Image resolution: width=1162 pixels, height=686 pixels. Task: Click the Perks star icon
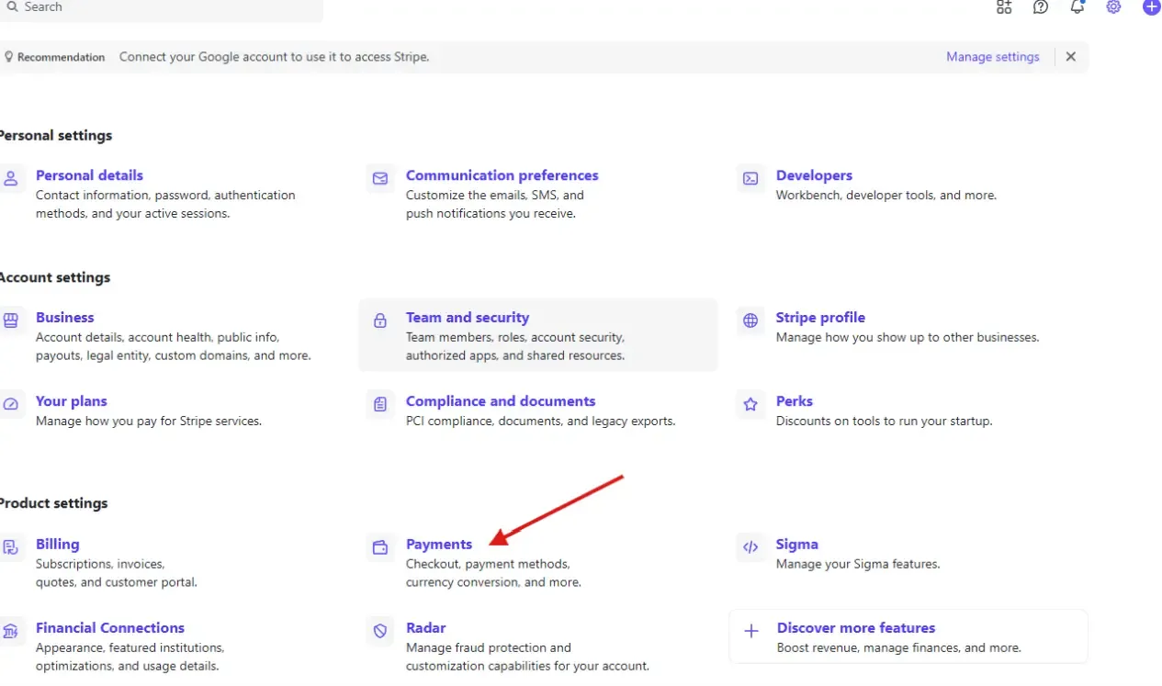coord(750,404)
